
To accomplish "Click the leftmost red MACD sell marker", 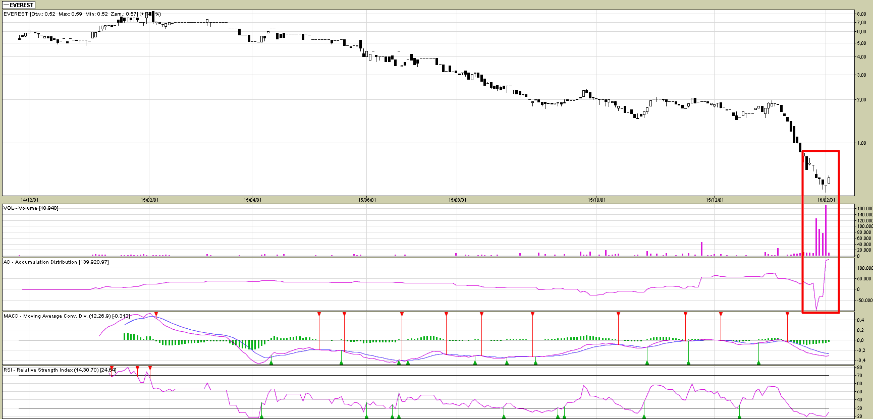I will (156, 314).
